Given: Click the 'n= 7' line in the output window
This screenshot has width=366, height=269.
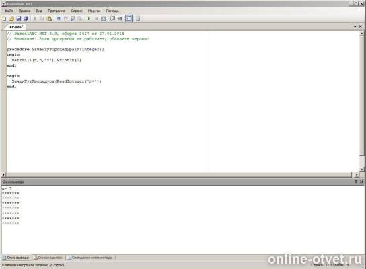Looking at the screenshot, I should click(x=7, y=188).
